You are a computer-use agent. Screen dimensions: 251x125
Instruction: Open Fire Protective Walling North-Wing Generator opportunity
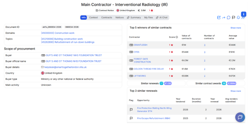click(x=154, y=110)
